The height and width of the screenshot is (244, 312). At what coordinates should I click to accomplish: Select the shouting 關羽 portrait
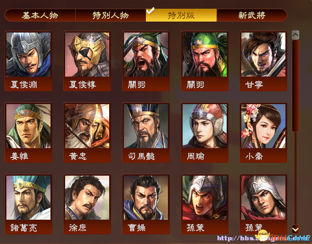tap(146, 61)
